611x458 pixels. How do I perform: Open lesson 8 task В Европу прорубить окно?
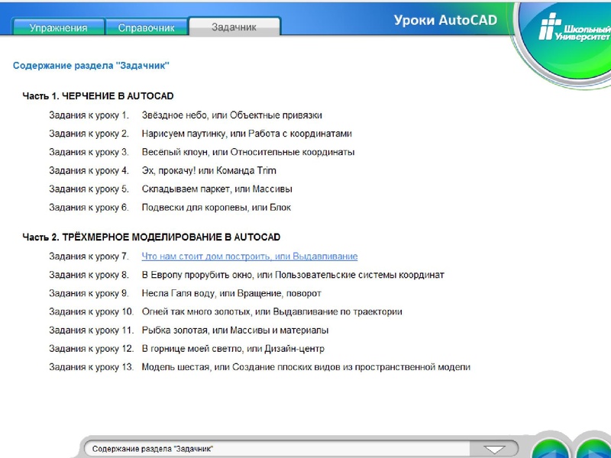pos(293,275)
